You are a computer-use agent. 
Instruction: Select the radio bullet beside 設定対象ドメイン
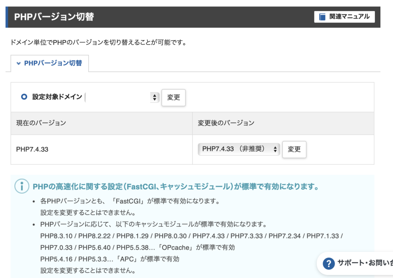(x=24, y=97)
